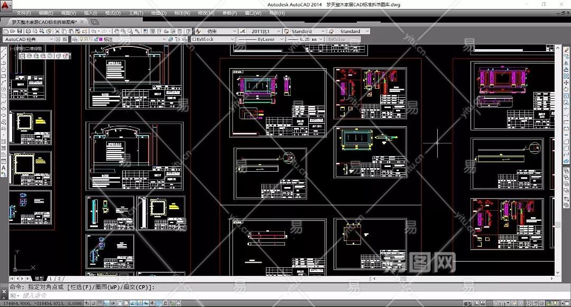The image size is (571, 307).
Task: Click the 标注 layer magenta color swatch
Action: tap(101, 39)
